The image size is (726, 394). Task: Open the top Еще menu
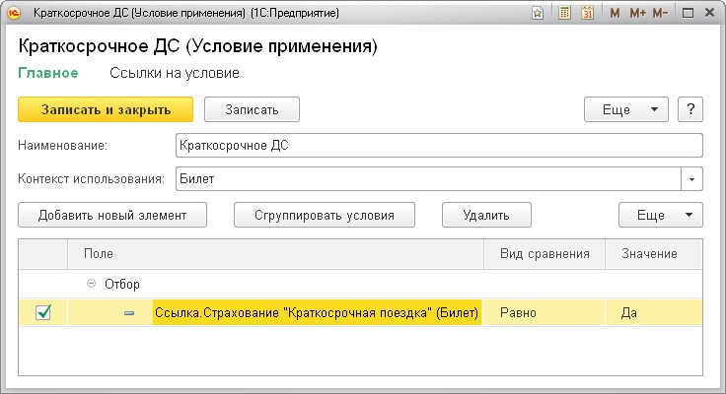coord(626,108)
